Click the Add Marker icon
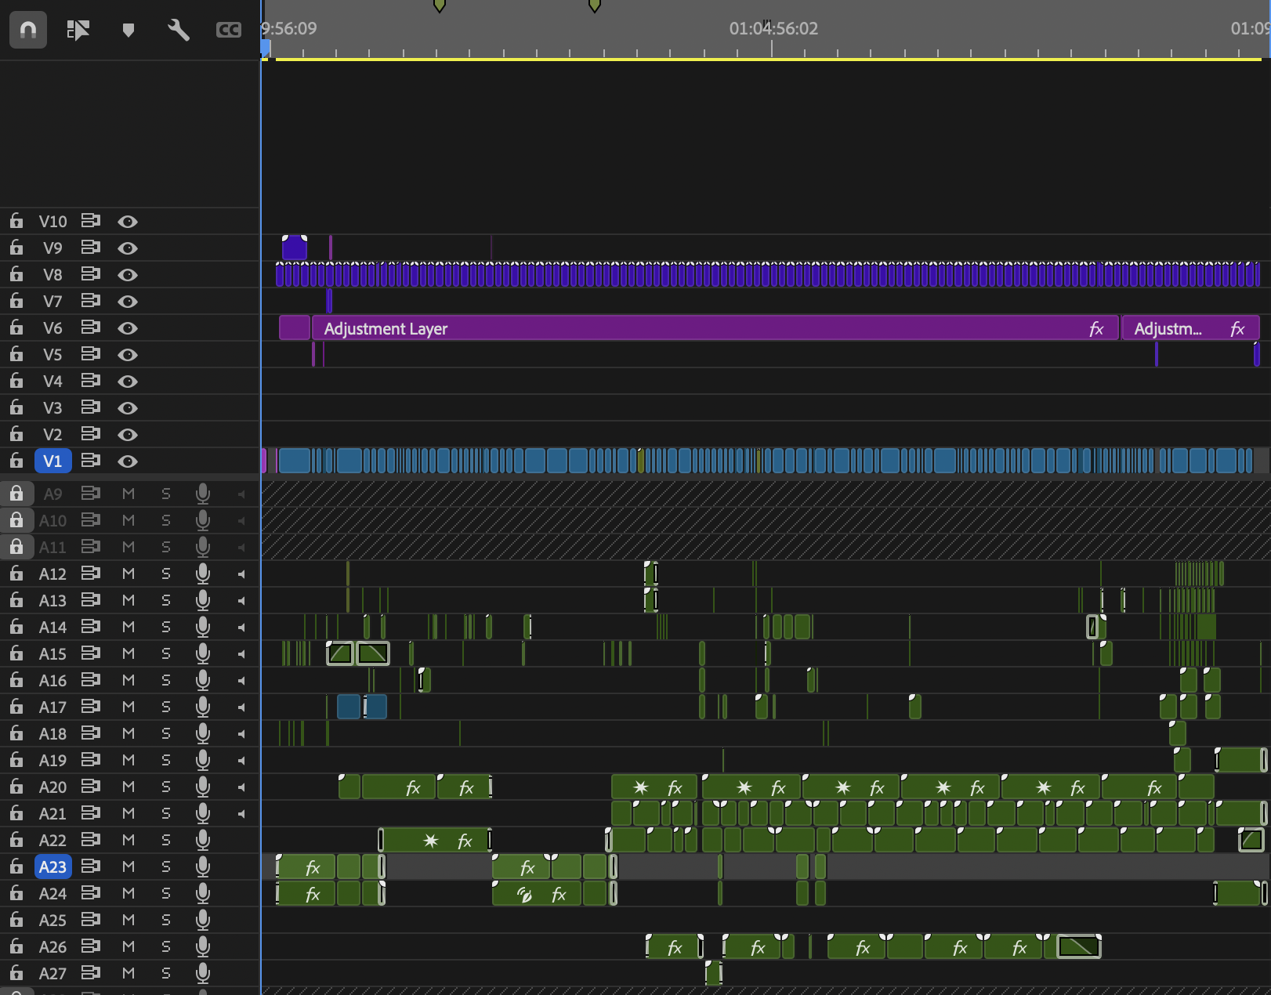The width and height of the screenshot is (1271, 995). (x=129, y=30)
